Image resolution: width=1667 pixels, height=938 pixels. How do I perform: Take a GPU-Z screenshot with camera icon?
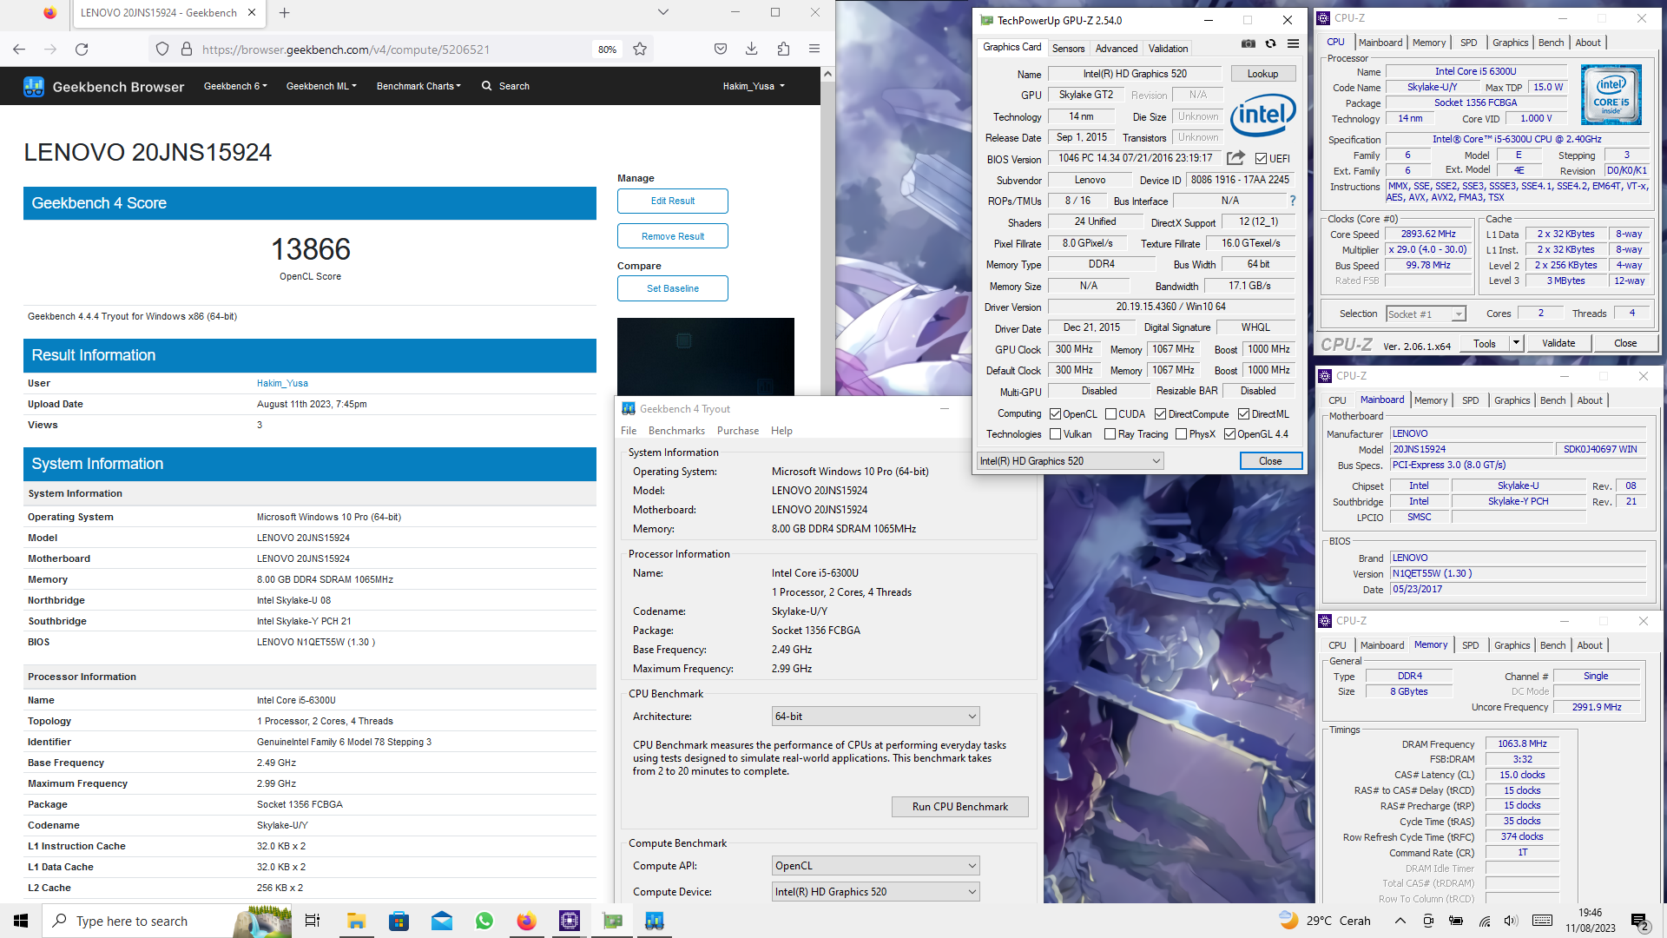point(1248,43)
